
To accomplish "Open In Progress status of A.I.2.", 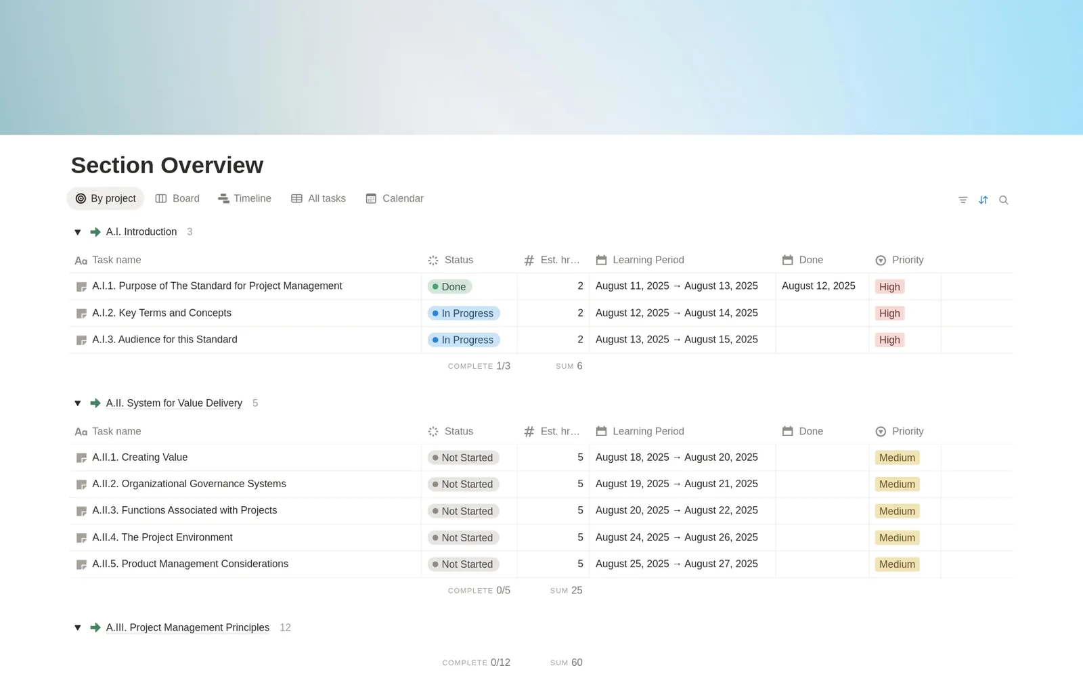I will point(464,313).
